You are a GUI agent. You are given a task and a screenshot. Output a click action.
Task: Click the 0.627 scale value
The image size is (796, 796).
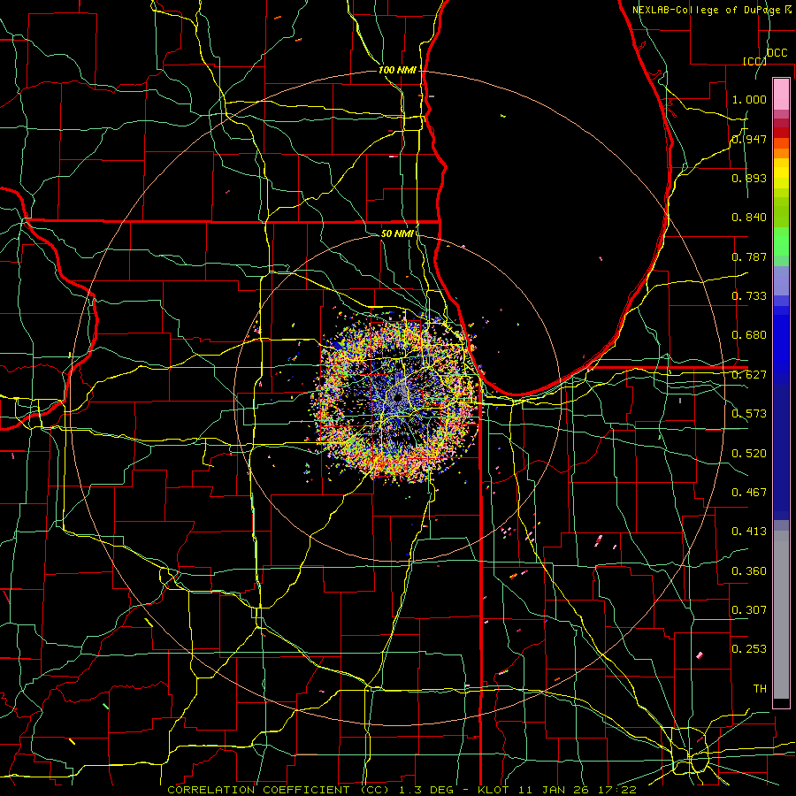pos(749,375)
